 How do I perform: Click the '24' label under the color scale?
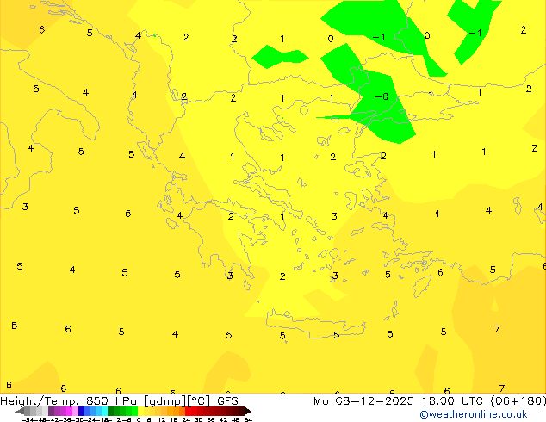click(x=186, y=419)
